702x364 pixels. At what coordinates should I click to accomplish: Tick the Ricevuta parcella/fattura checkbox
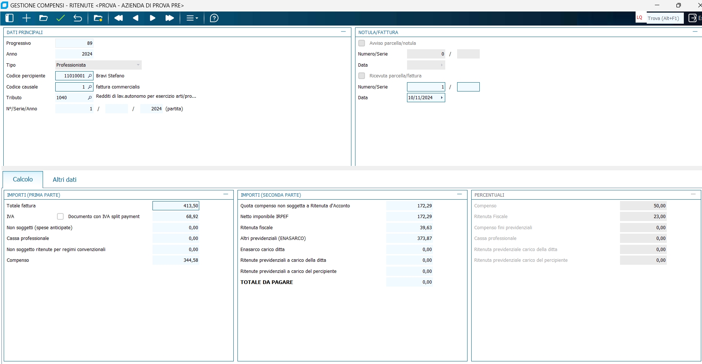[362, 76]
